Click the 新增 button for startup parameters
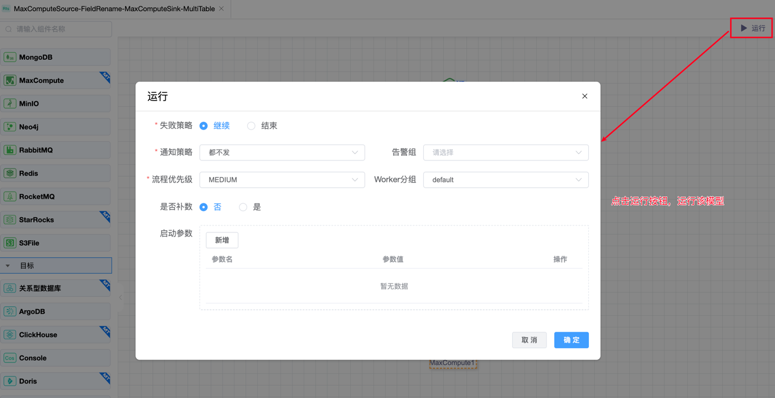The height and width of the screenshot is (398, 775). tap(222, 240)
